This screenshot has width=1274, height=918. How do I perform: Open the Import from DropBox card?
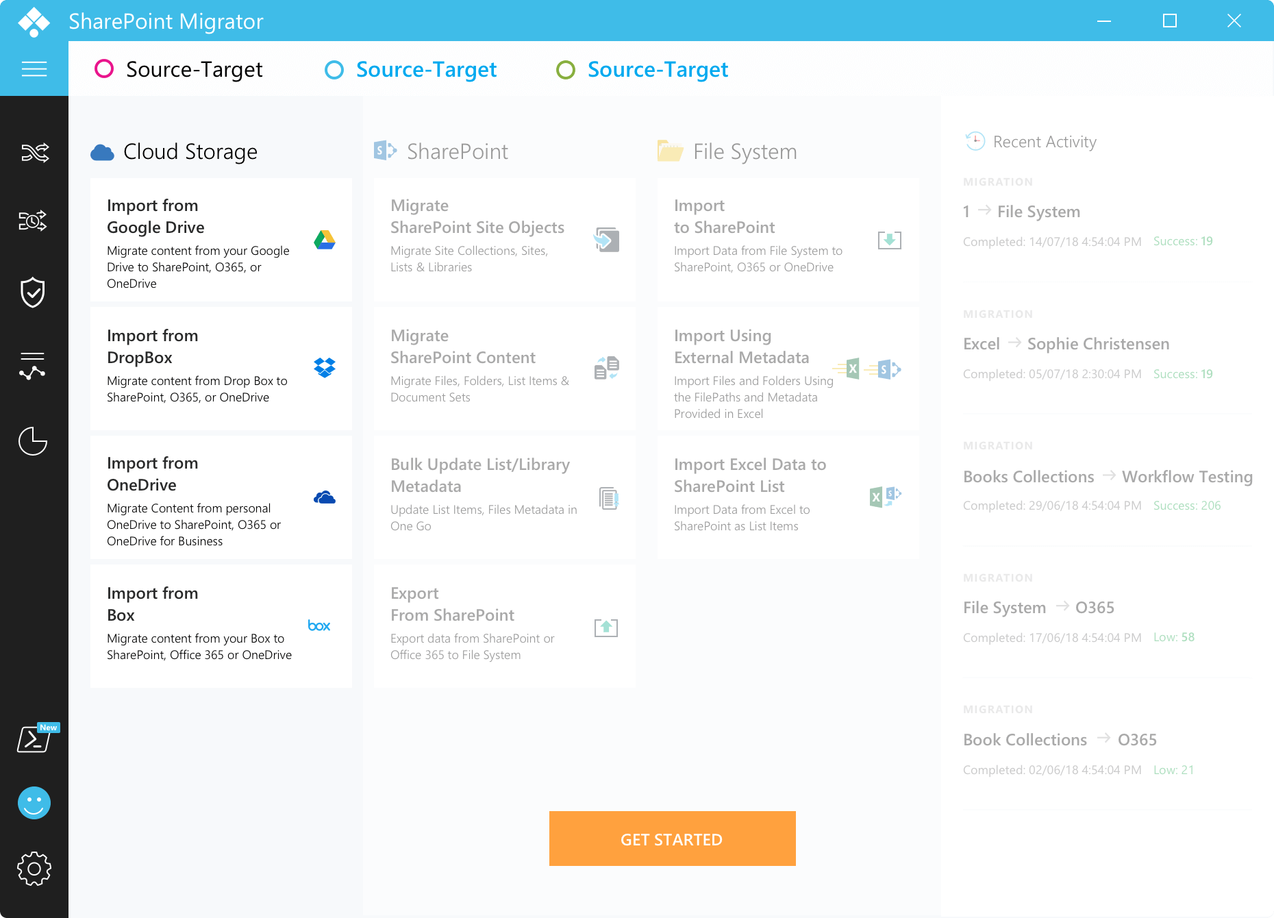tap(221, 369)
